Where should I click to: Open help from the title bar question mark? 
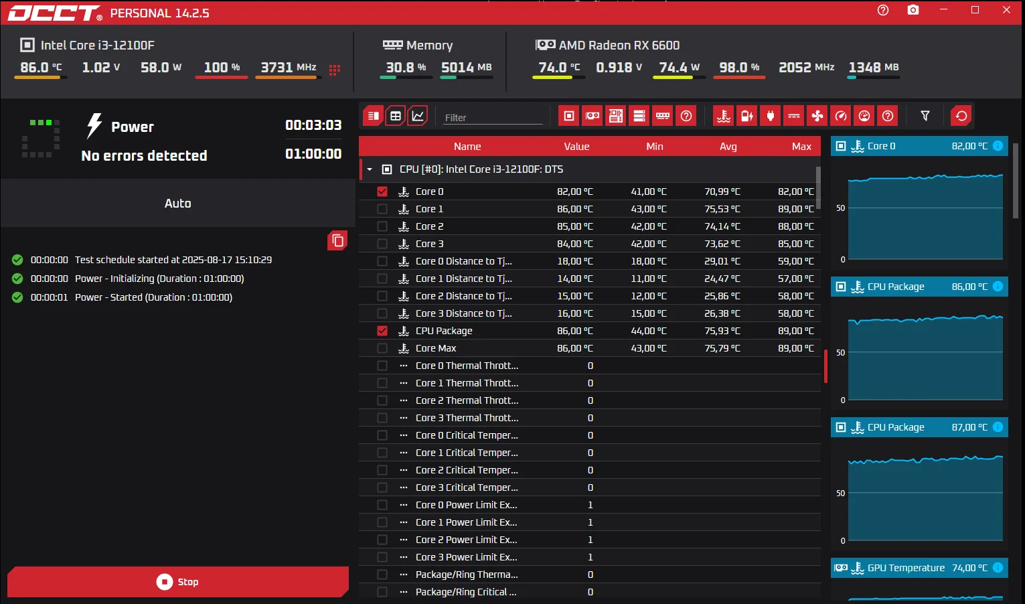click(883, 10)
